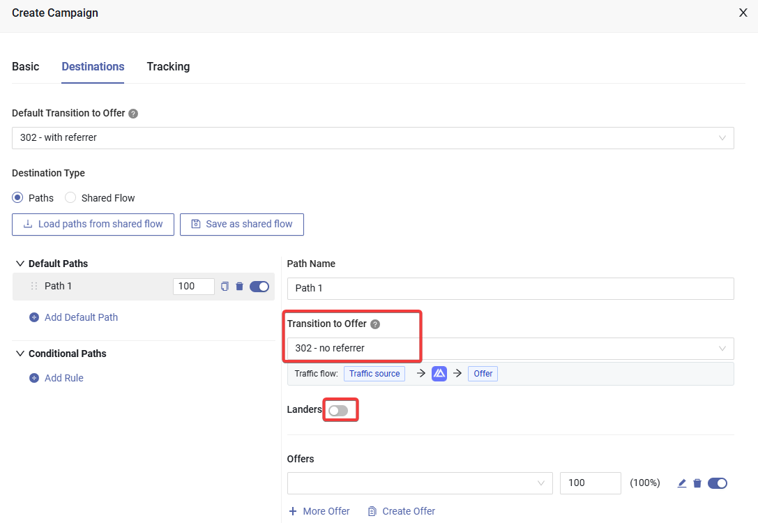
Task: Click the drag handle beside Path 1
Action: (33, 286)
